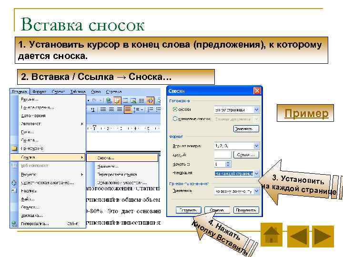343x257 pixels.
Task: Click the indent marker on the ruler
Action: pos(94,128)
